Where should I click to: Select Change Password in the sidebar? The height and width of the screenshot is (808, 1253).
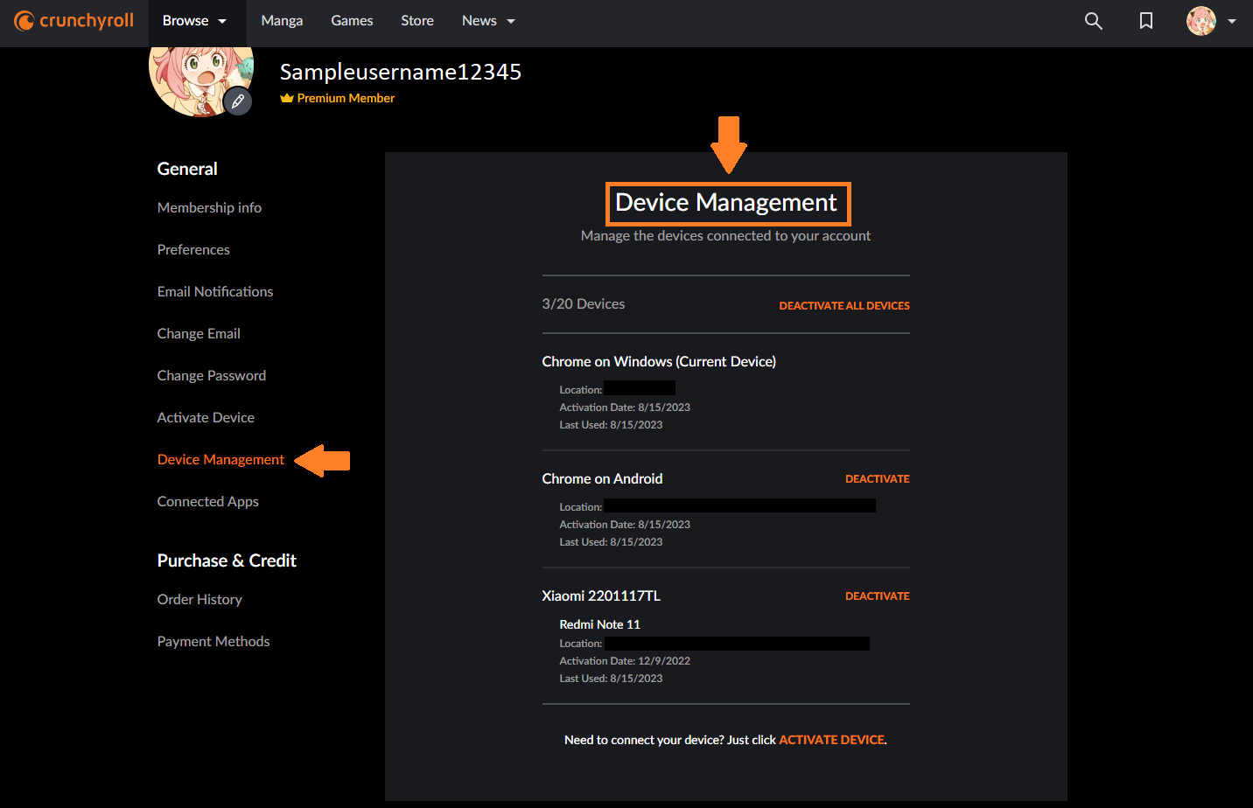coord(212,375)
